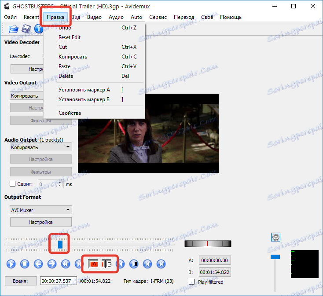Screen dimensions: 323x296
Task: Click the timeline position slider handle
Action: 60,245
